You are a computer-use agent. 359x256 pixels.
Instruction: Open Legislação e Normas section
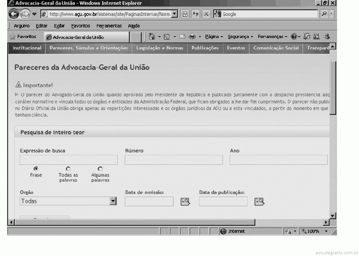click(160, 48)
